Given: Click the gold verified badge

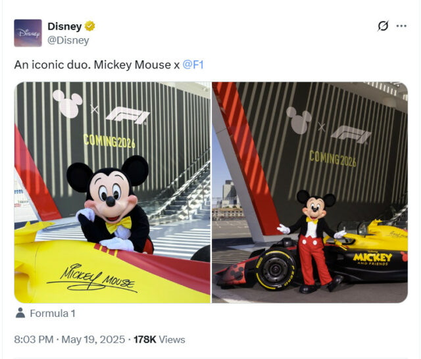Looking at the screenshot, I should (89, 26).
